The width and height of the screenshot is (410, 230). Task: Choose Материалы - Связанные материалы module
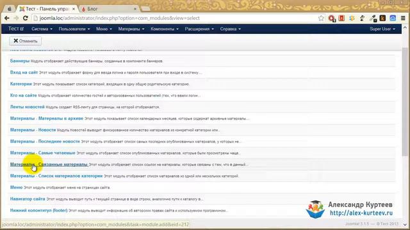(x=49, y=164)
